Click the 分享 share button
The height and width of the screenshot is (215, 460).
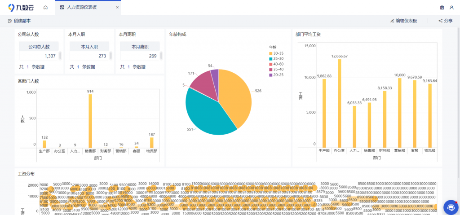pyautogui.click(x=445, y=21)
